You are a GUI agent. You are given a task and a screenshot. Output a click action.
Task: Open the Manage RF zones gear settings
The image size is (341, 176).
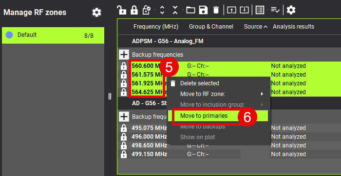[96, 12]
